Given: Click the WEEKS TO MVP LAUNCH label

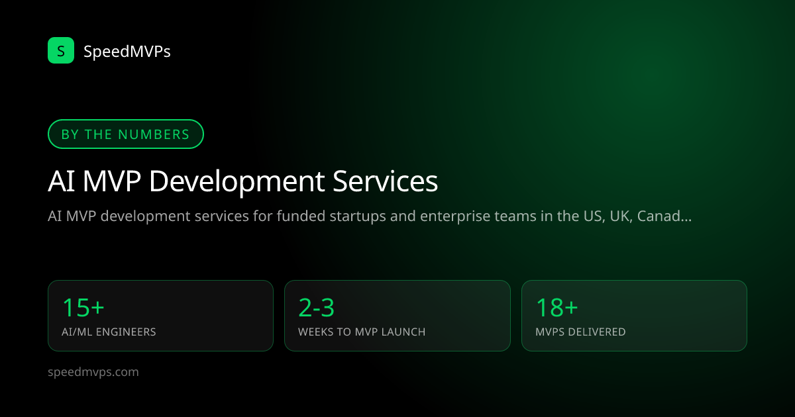Looking at the screenshot, I should tap(362, 332).
